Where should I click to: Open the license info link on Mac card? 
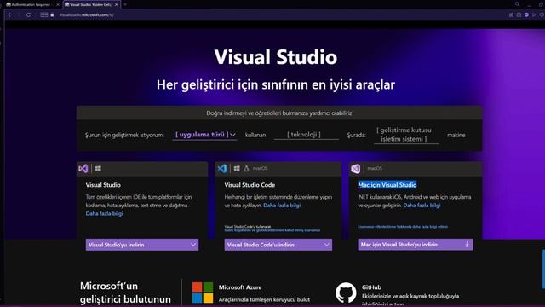[x=403, y=227]
